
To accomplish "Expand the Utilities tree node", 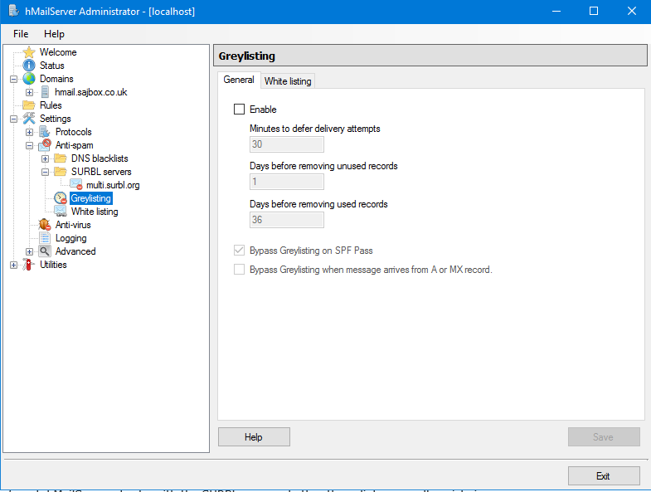I will click(x=14, y=265).
